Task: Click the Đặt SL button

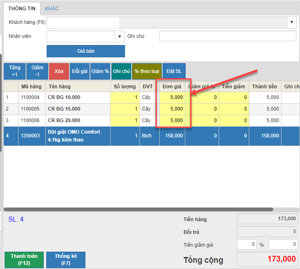Action: [x=174, y=71]
